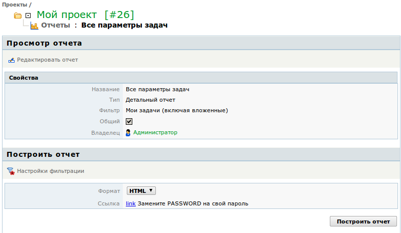401x233 pixels.
Task: Click the edit report pencil icon
Action: pos(12,60)
